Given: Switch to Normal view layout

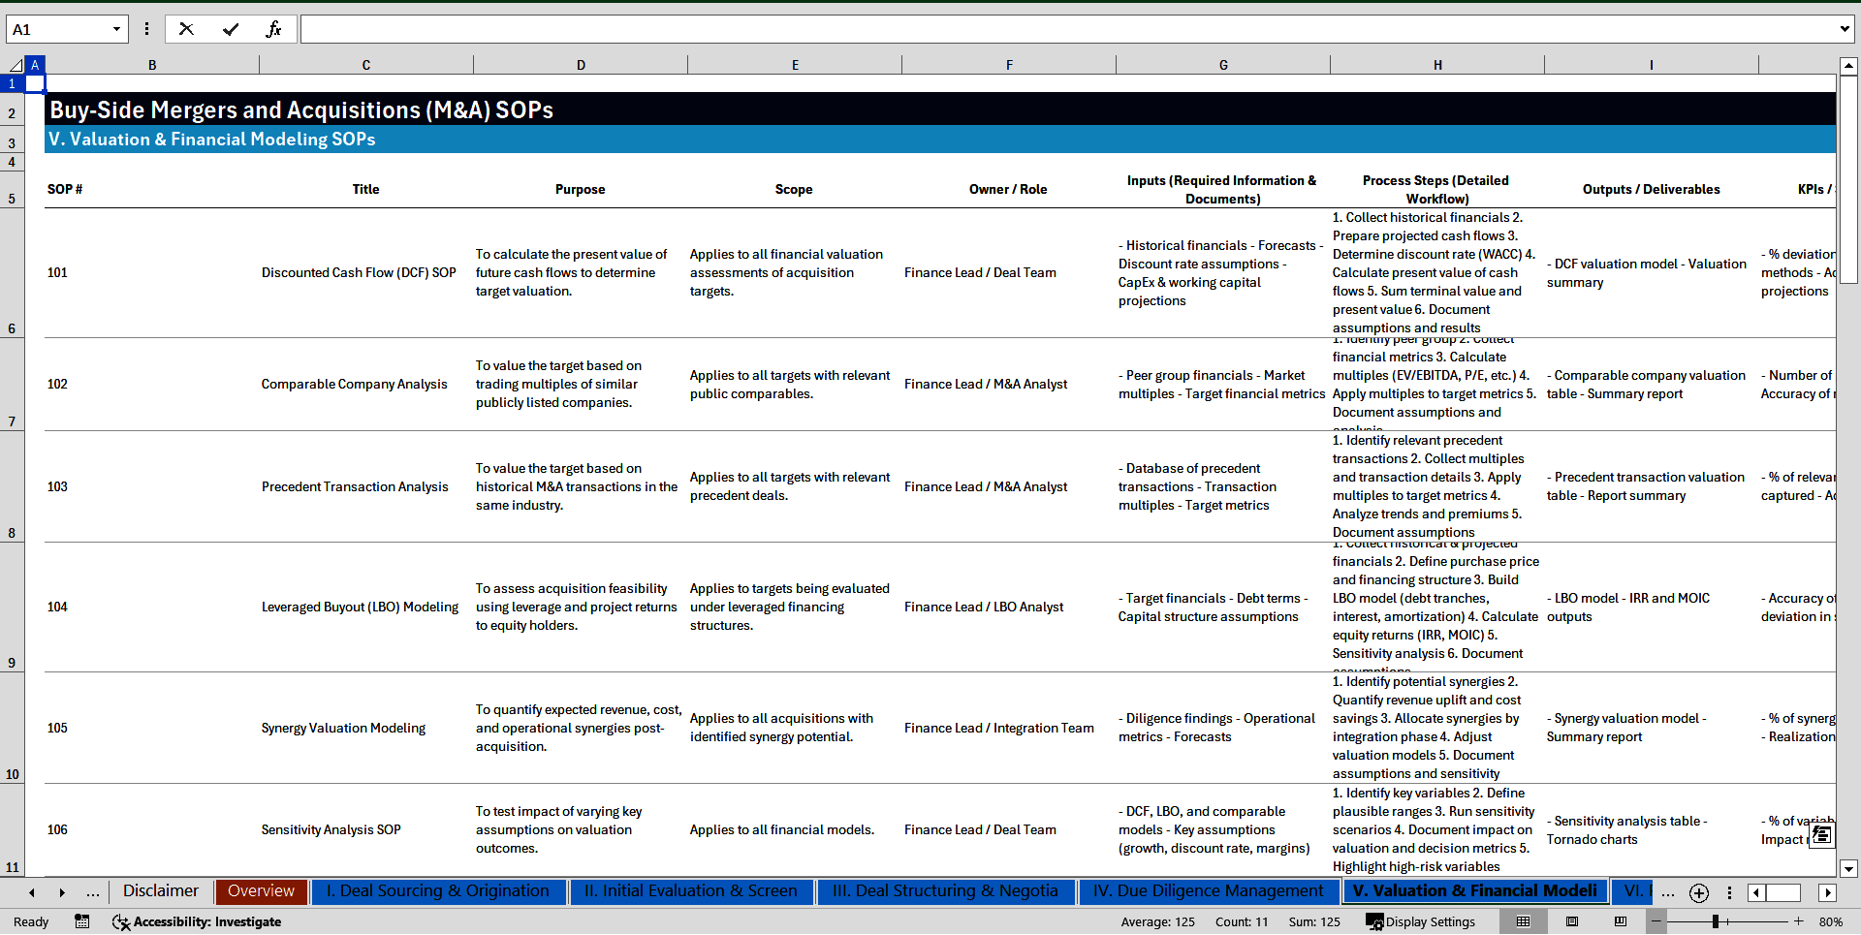Looking at the screenshot, I should [x=1523, y=921].
